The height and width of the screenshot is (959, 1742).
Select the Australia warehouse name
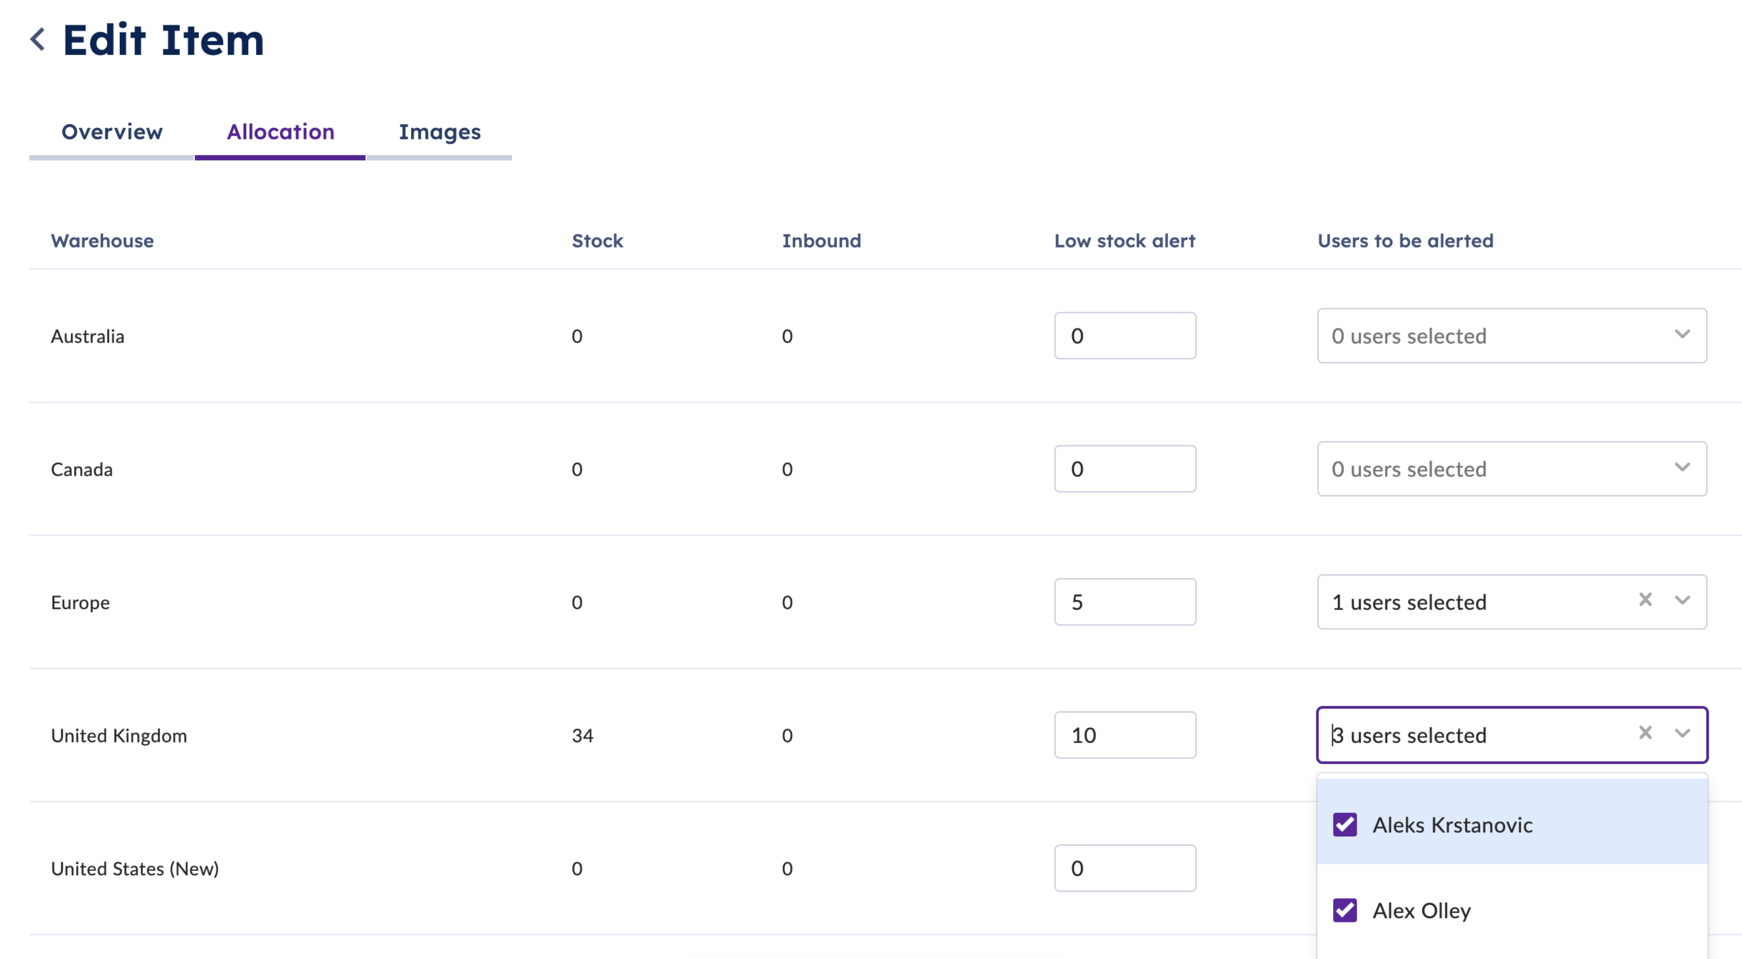click(x=87, y=336)
